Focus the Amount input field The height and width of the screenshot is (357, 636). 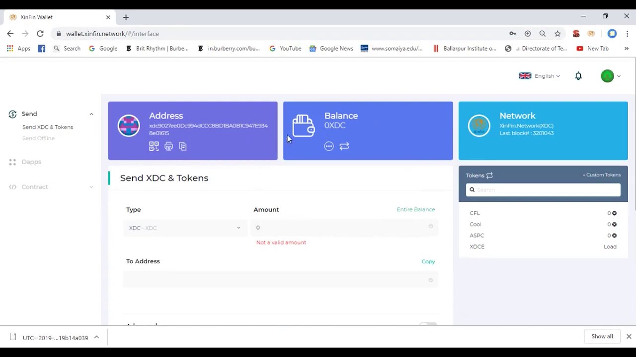(345, 228)
